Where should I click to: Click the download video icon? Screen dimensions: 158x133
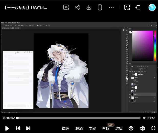[89, 7]
